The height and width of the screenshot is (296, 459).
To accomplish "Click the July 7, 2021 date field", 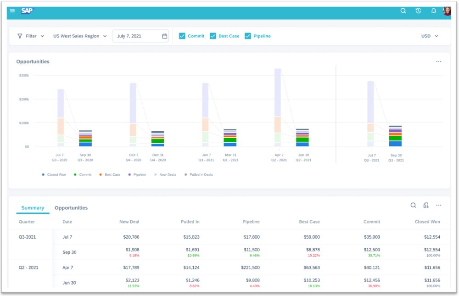I will click(136, 36).
